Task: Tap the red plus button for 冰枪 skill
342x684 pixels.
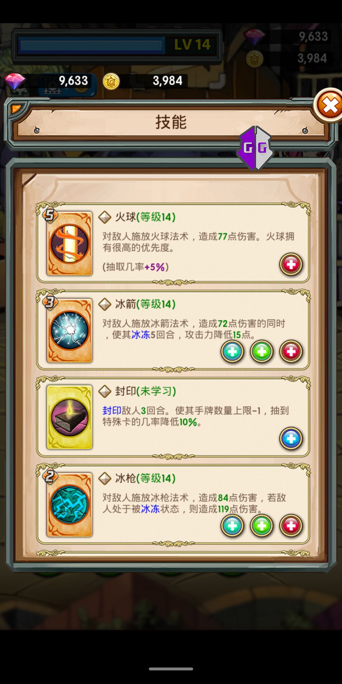Action: 291,525
